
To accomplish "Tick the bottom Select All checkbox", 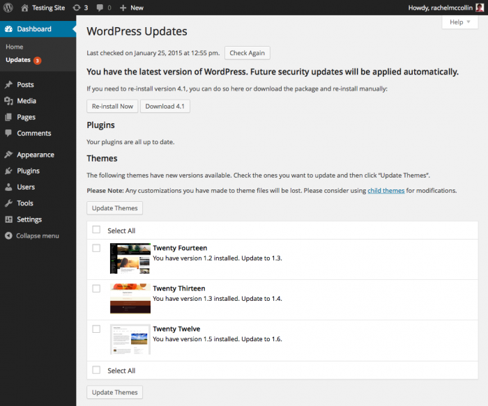I will coord(96,370).
